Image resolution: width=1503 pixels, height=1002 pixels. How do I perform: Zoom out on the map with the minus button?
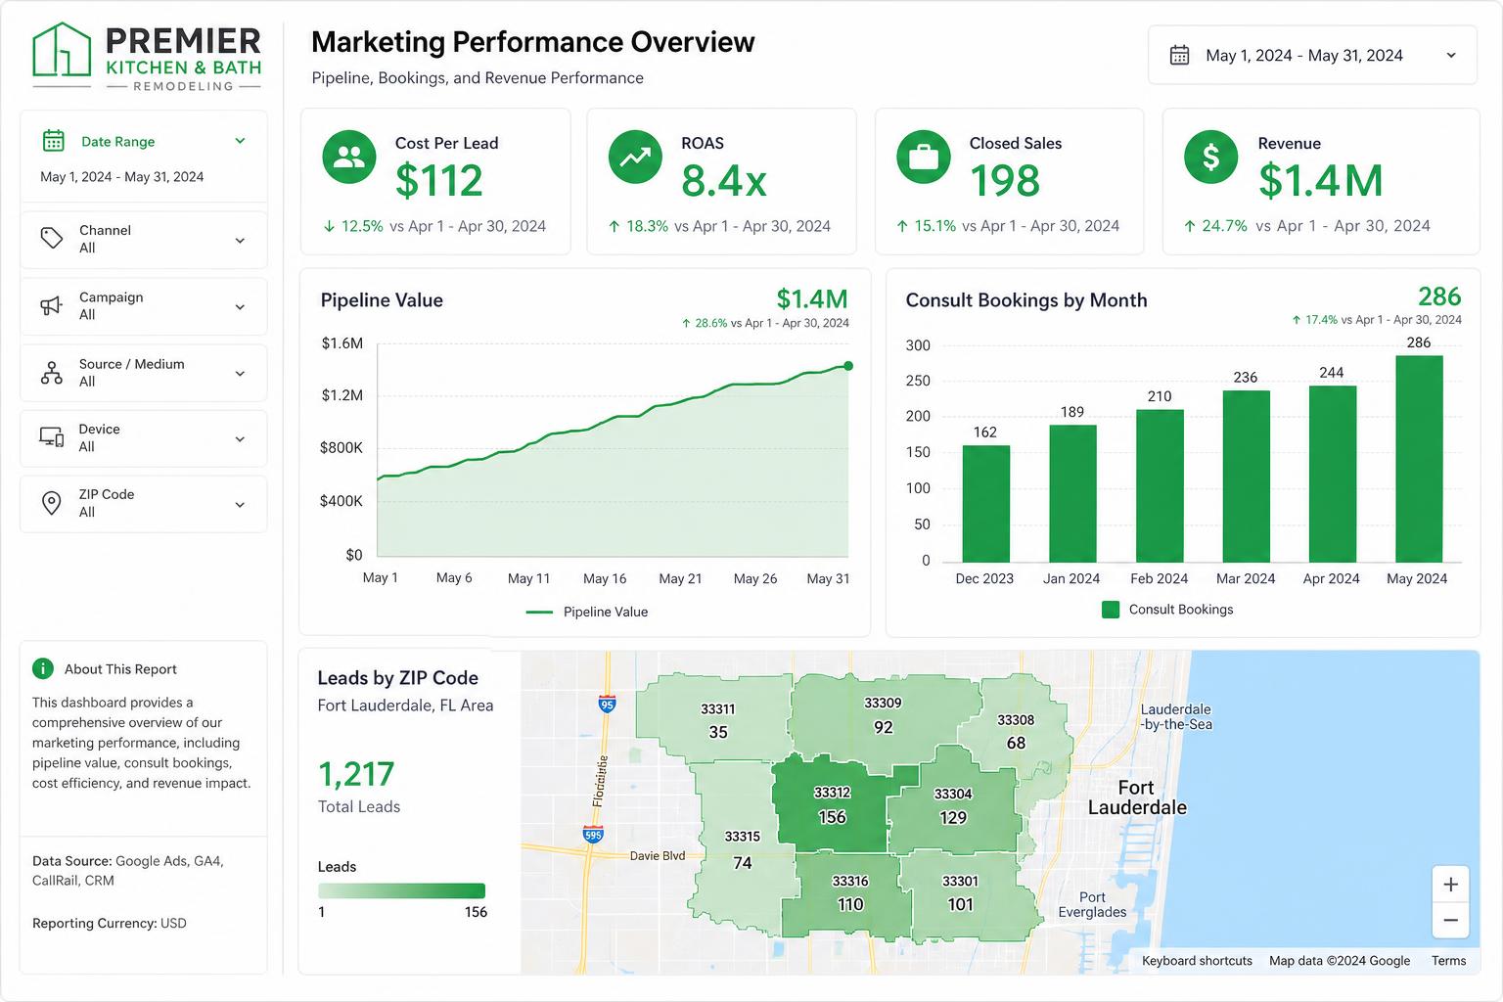(x=1450, y=920)
